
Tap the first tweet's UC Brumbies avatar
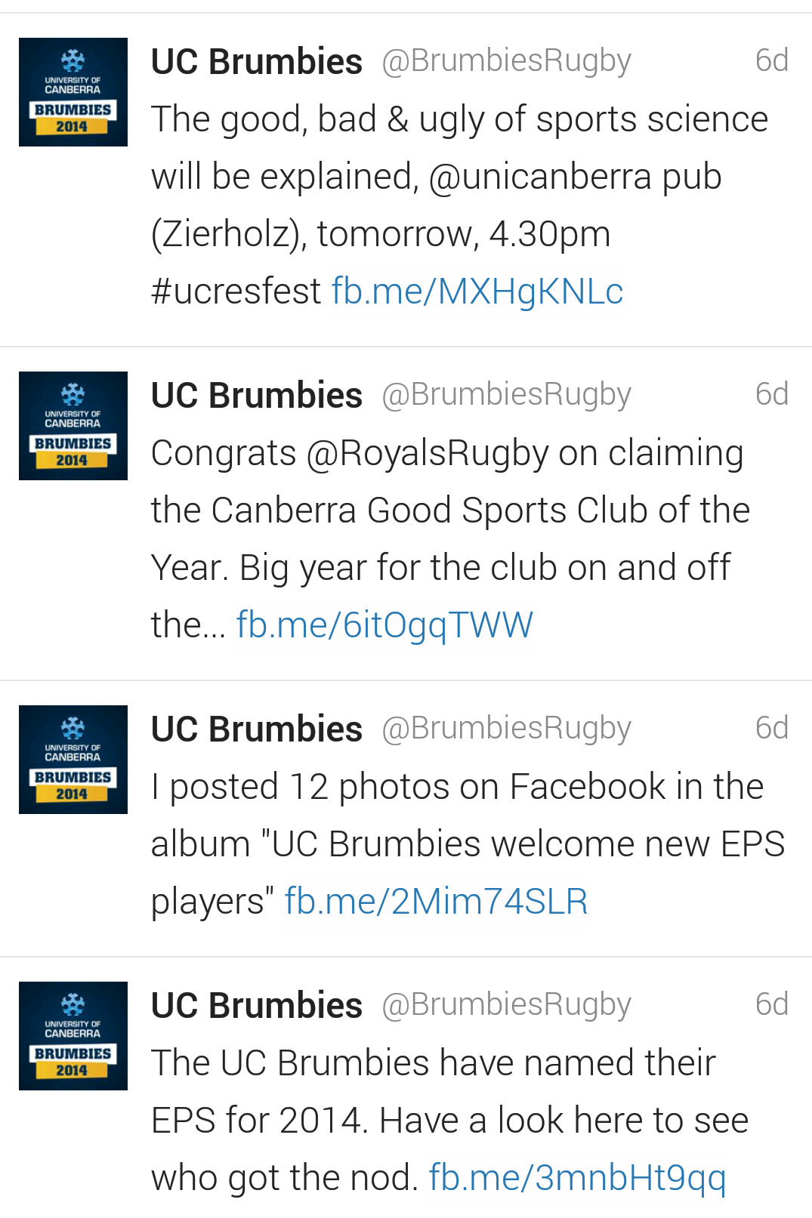(73, 92)
